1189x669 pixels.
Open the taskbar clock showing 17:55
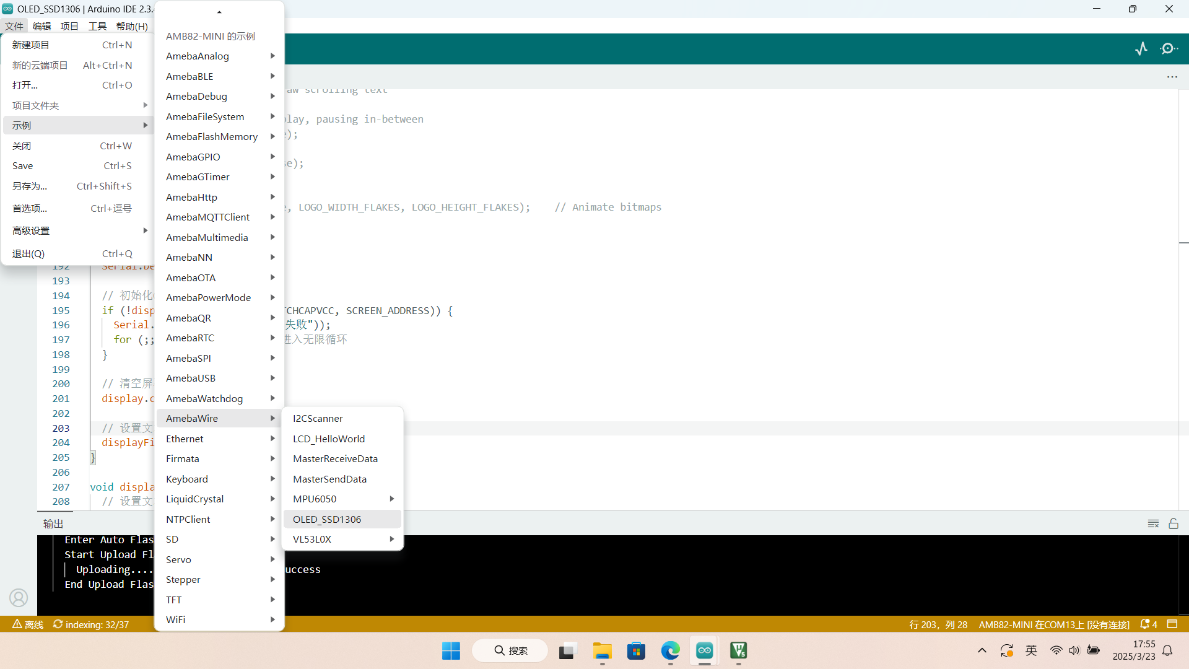coord(1133,650)
